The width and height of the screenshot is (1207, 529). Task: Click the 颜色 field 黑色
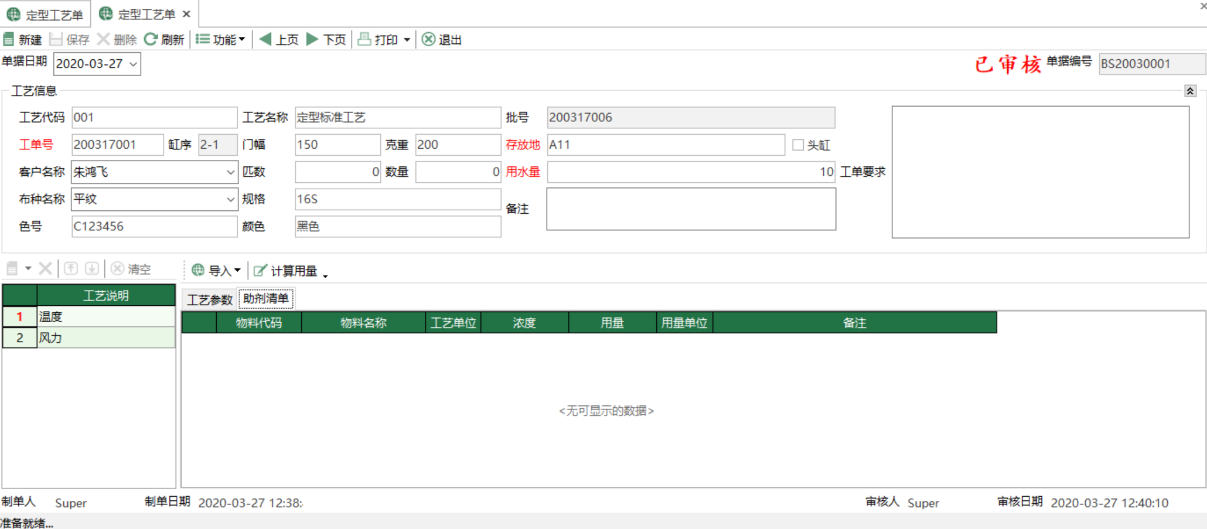398,227
